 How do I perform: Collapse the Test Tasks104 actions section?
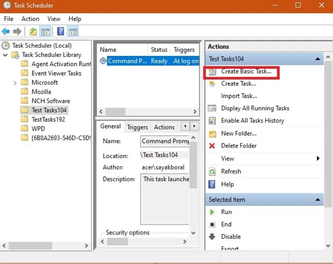click(318, 59)
